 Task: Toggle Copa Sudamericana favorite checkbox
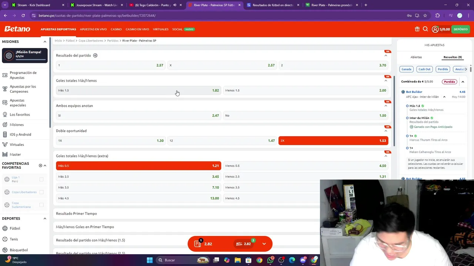point(41,205)
